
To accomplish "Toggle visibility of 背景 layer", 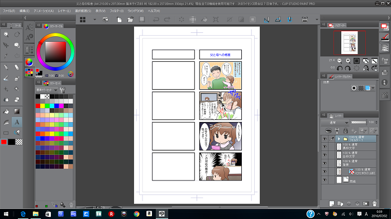I will [325, 163].
